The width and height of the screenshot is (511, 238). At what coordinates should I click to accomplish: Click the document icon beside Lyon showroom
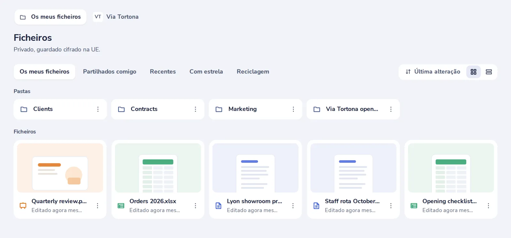pos(218,206)
